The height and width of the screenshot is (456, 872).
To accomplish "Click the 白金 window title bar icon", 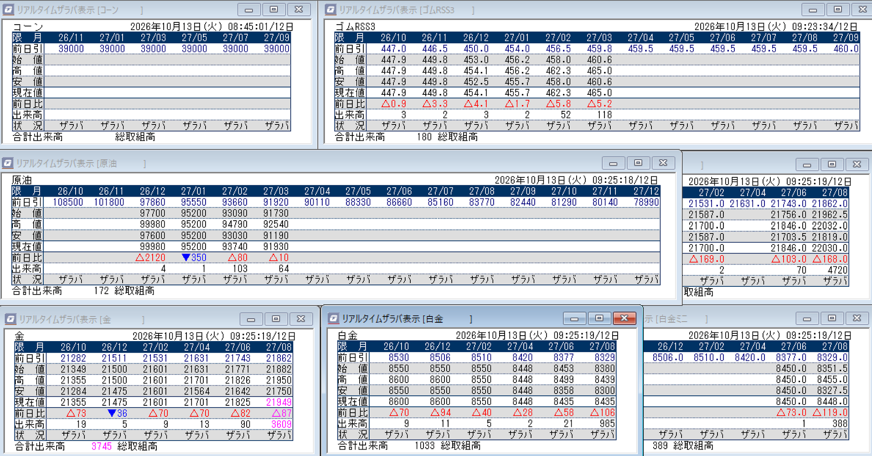I will point(334,318).
